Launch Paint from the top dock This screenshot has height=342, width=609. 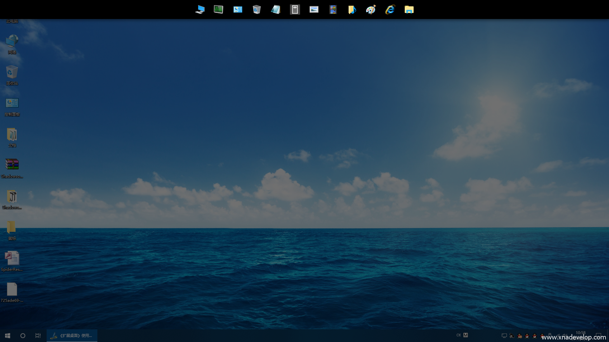pos(371,9)
